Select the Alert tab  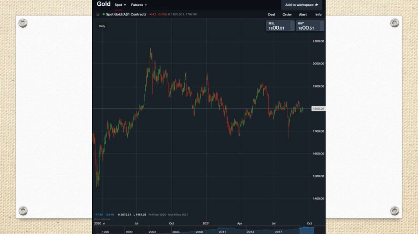303,15
